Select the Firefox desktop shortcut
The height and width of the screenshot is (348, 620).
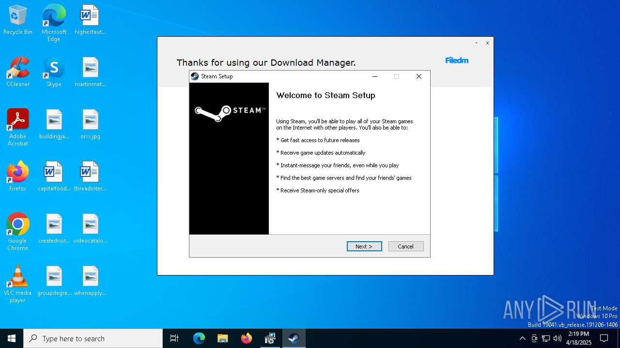18,177
